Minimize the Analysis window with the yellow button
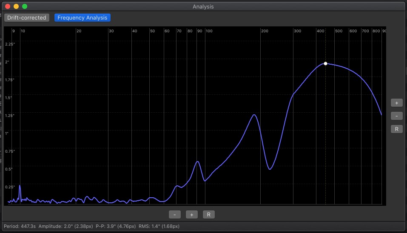The width and height of the screenshot is (407, 233). (16, 6)
